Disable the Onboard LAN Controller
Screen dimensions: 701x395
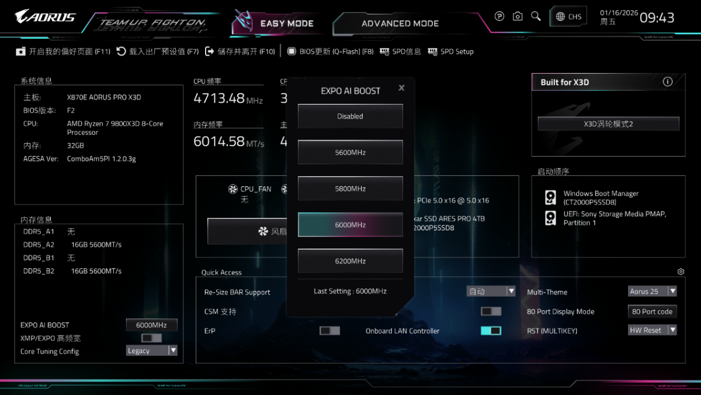pos(491,331)
